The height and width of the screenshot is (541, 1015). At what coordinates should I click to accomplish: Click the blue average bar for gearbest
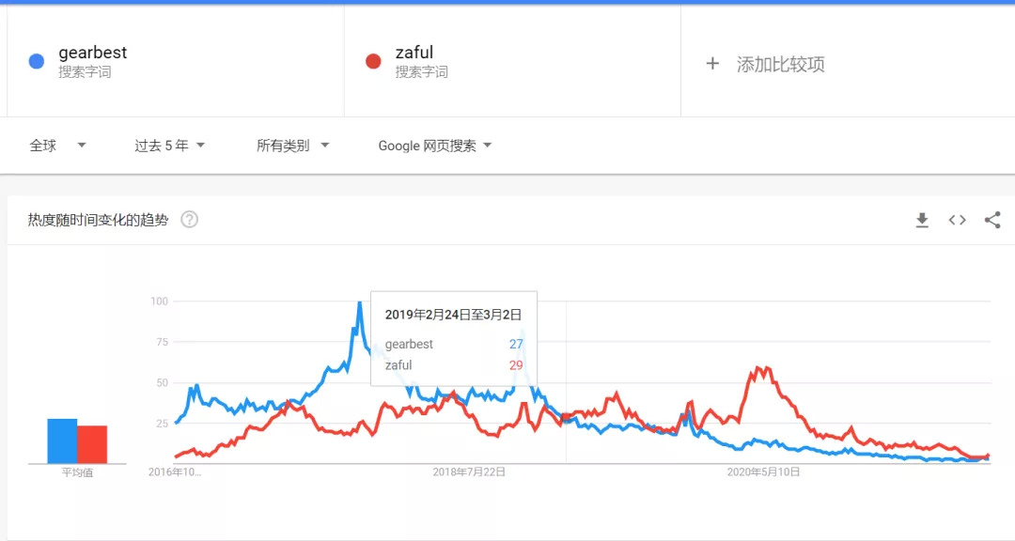click(x=62, y=441)
